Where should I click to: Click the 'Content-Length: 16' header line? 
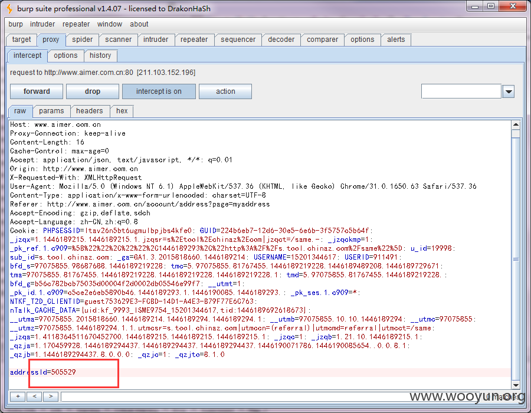47,142
